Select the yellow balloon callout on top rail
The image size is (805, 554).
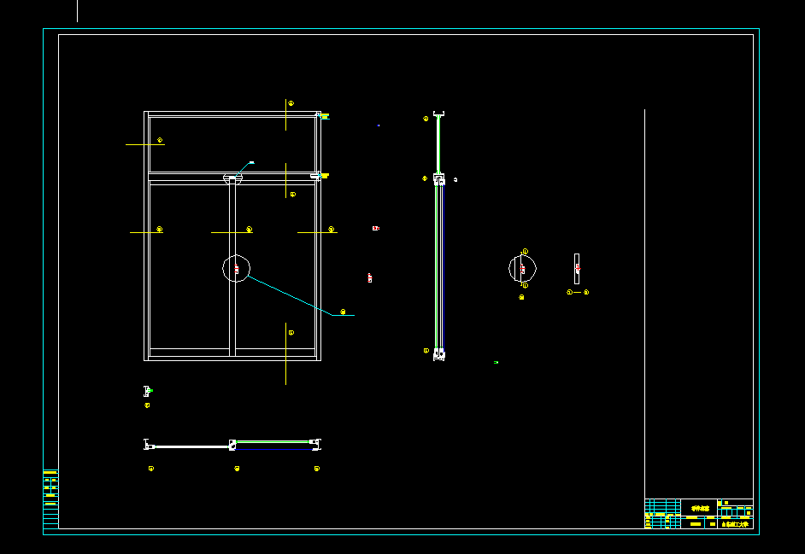[x=291, y=102]
